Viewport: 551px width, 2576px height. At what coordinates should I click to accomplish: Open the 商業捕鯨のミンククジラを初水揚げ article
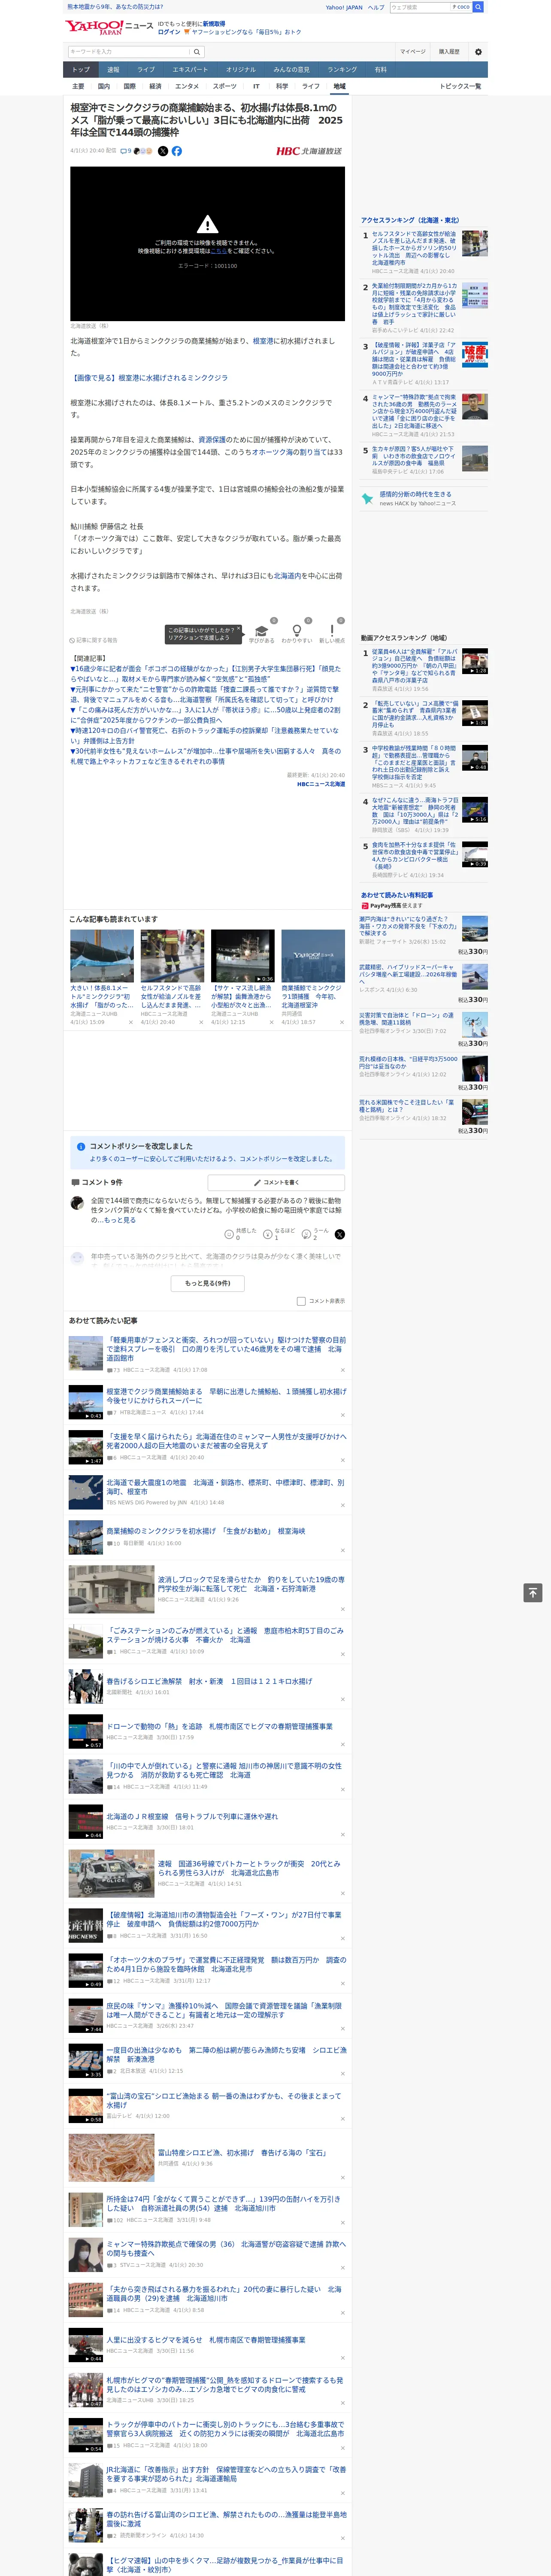[206, 1531]
